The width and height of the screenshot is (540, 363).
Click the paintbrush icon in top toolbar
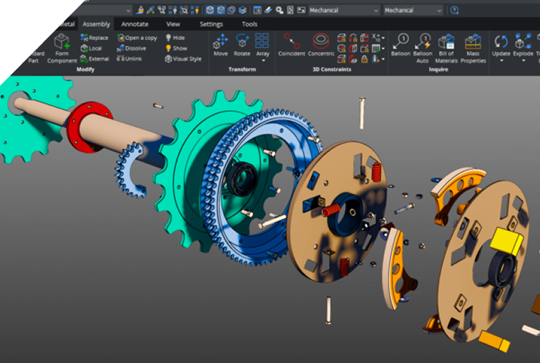(x=140, y=10)
